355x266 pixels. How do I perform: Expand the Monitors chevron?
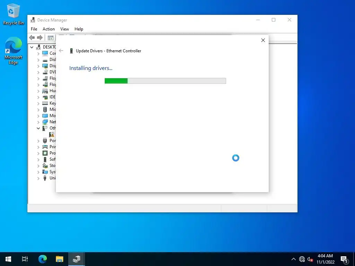coord(38,116)
